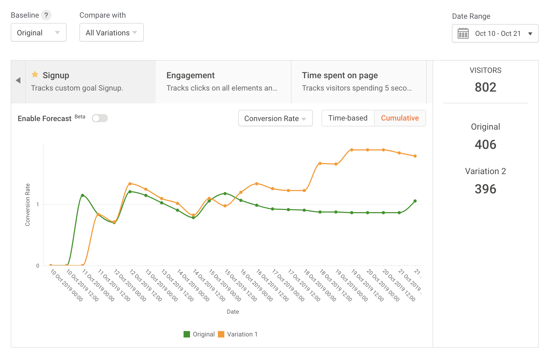Screen dimensions: 556x360
Task: Click the green Original legend swatch
Action: (186, 334)
